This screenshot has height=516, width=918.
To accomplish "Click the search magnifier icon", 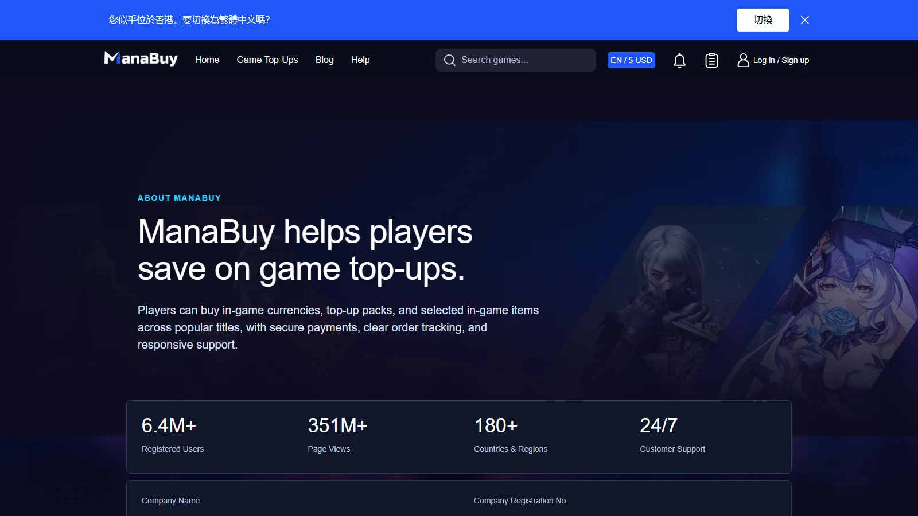I will [450, 60].
